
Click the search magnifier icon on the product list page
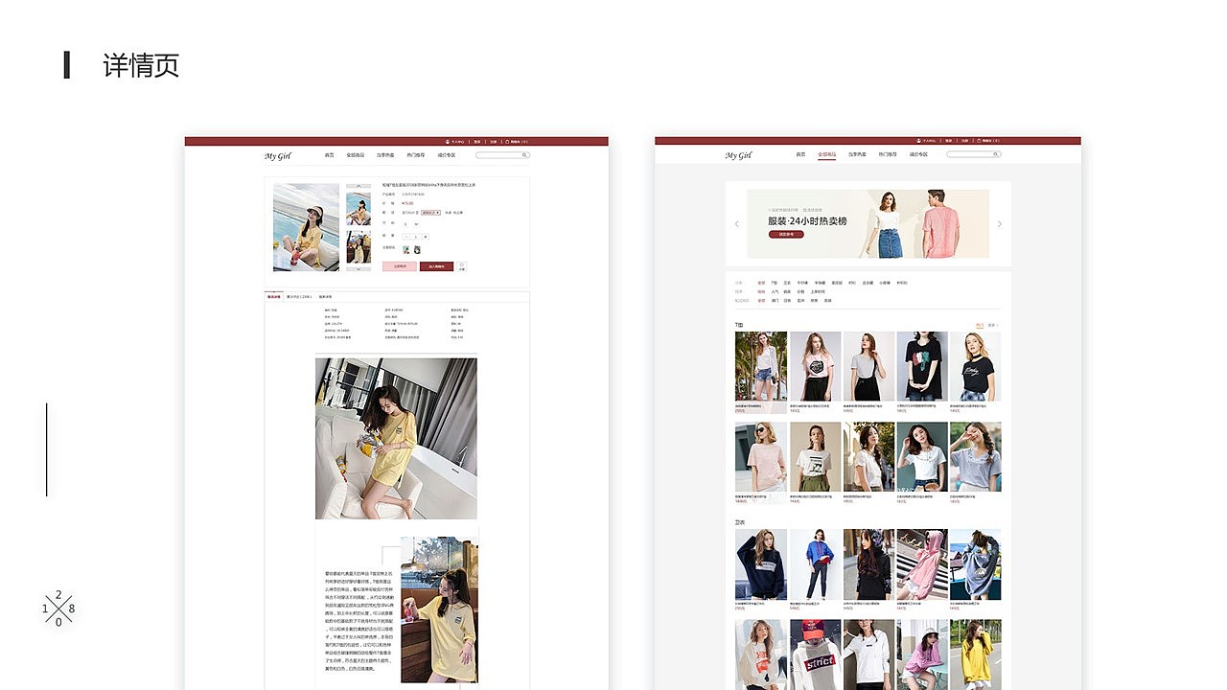995,154
